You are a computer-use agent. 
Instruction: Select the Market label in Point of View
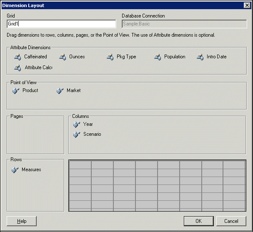(x=74, y=90)
